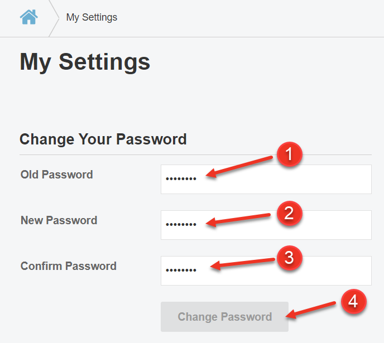Click the Old Password label

click(57, 175)
